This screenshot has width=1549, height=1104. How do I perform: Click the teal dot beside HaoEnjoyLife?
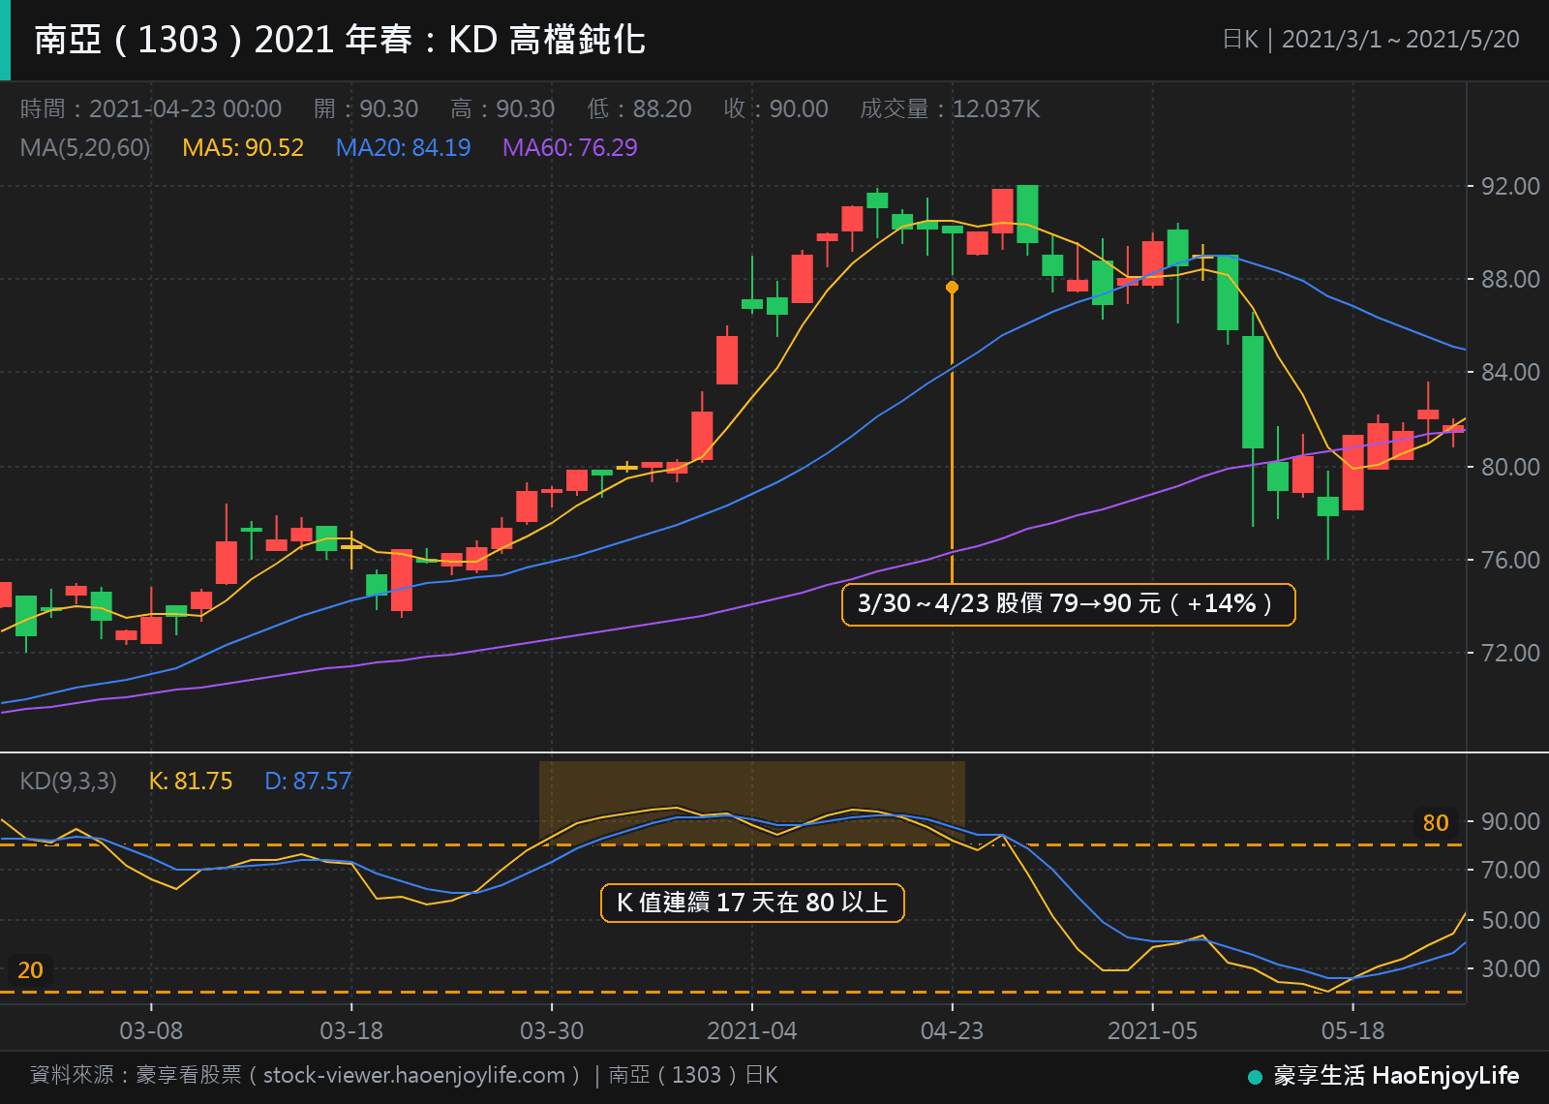pos(1256,1077)
